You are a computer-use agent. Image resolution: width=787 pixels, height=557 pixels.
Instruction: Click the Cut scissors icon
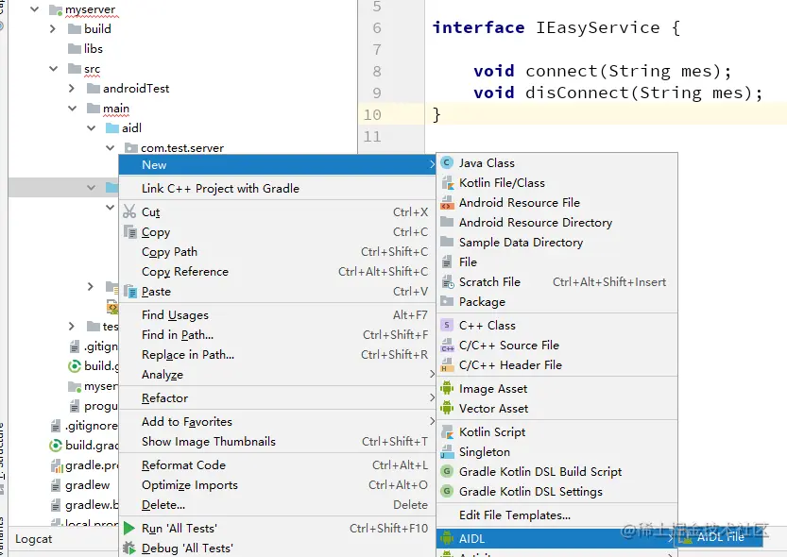point(129,211)
